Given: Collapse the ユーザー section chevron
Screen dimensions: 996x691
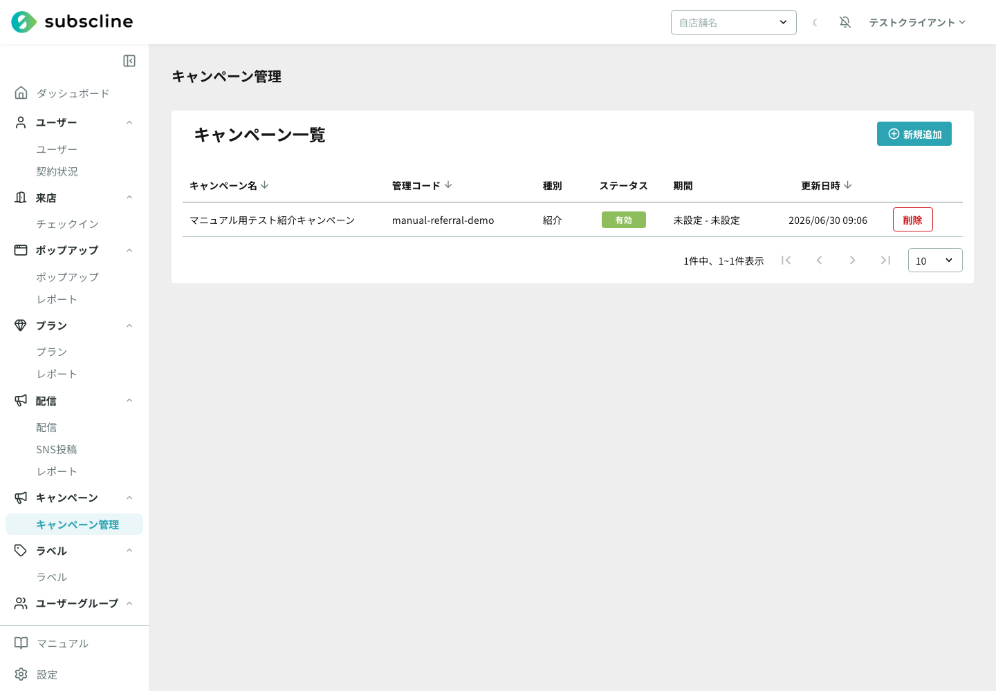Looking at the screenshot, I should click(129, 122).
